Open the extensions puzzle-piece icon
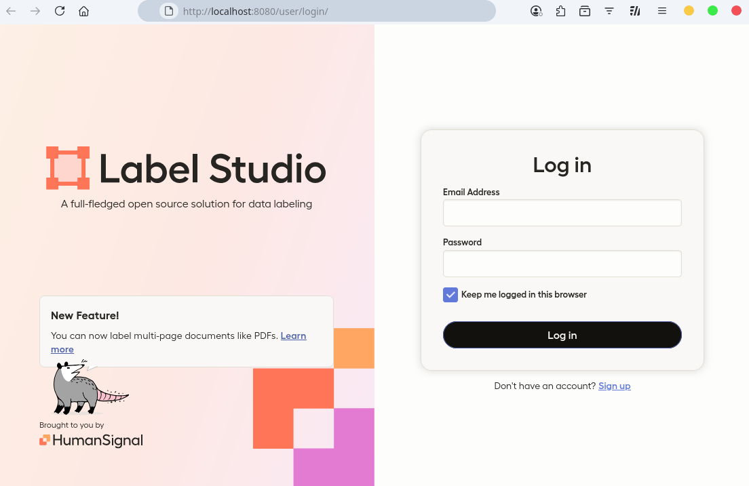This screenshot has width=749, height=486. (560, 11)
